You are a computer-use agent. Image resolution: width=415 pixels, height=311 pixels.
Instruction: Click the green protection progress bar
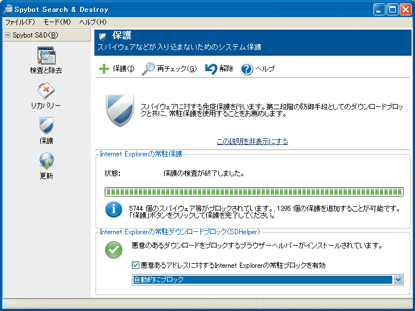254,192
